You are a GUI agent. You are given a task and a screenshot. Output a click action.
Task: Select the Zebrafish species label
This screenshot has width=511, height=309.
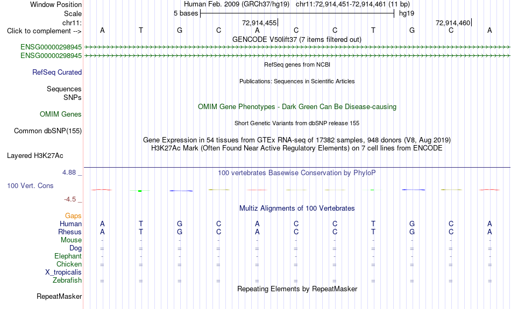pyautogui.click(x=67, y=281)
